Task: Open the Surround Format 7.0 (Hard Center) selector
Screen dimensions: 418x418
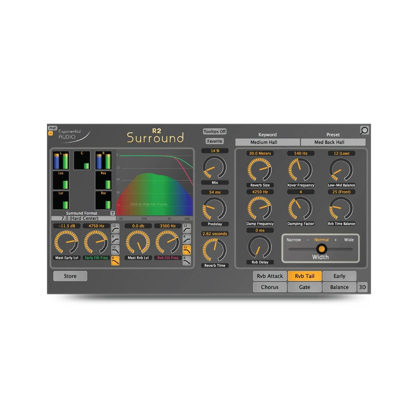Action: click(84, 218)
